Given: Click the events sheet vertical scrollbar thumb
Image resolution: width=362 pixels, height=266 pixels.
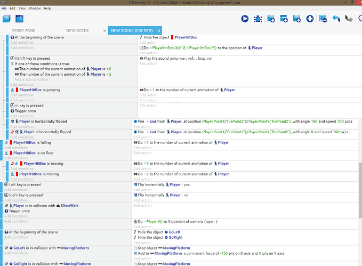Looking at the screenshot, I should [360, 190].
